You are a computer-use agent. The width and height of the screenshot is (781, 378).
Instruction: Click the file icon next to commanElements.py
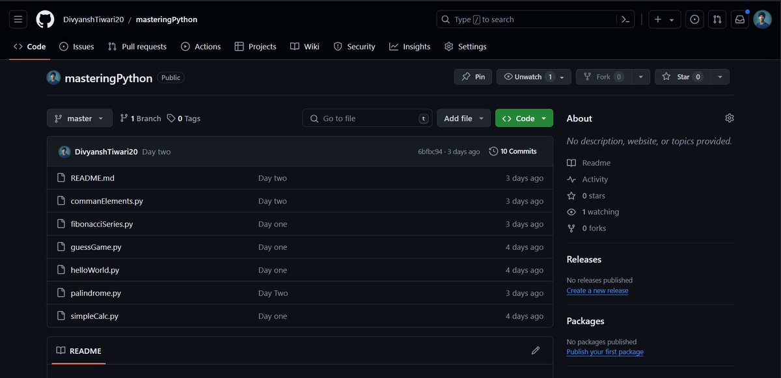(61, 201)
